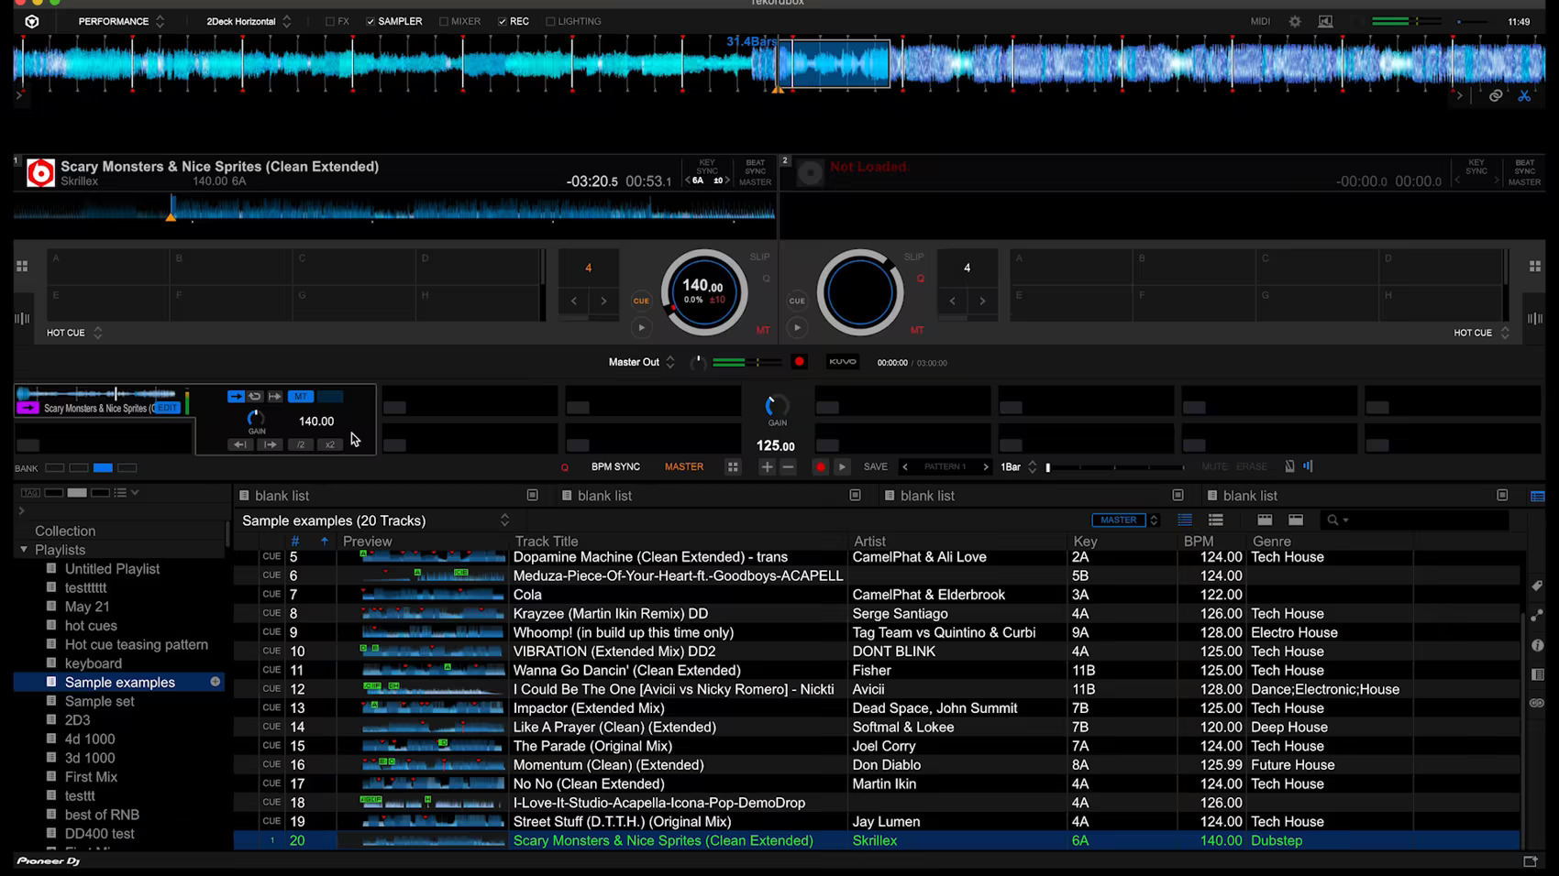Click the browser search field
1559x876 pixels.
pyautogui.click(x=1415, y=520)
